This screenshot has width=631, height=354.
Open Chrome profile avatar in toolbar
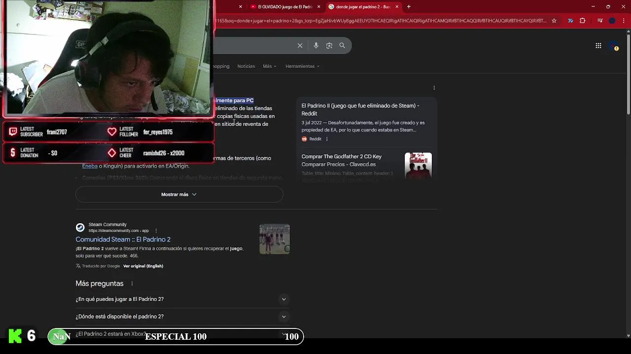point(612,21)
